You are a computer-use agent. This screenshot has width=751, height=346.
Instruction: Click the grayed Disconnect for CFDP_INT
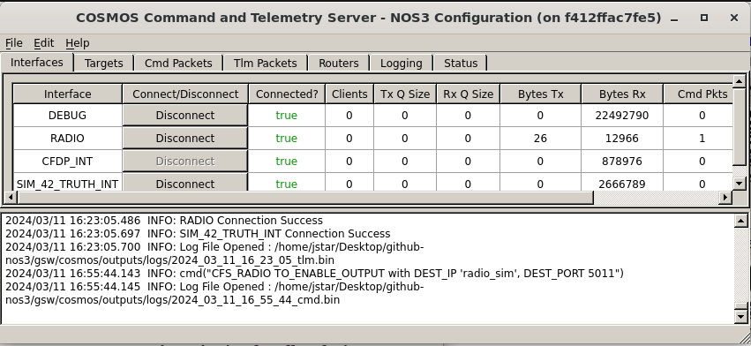click(x=184, y=162)
